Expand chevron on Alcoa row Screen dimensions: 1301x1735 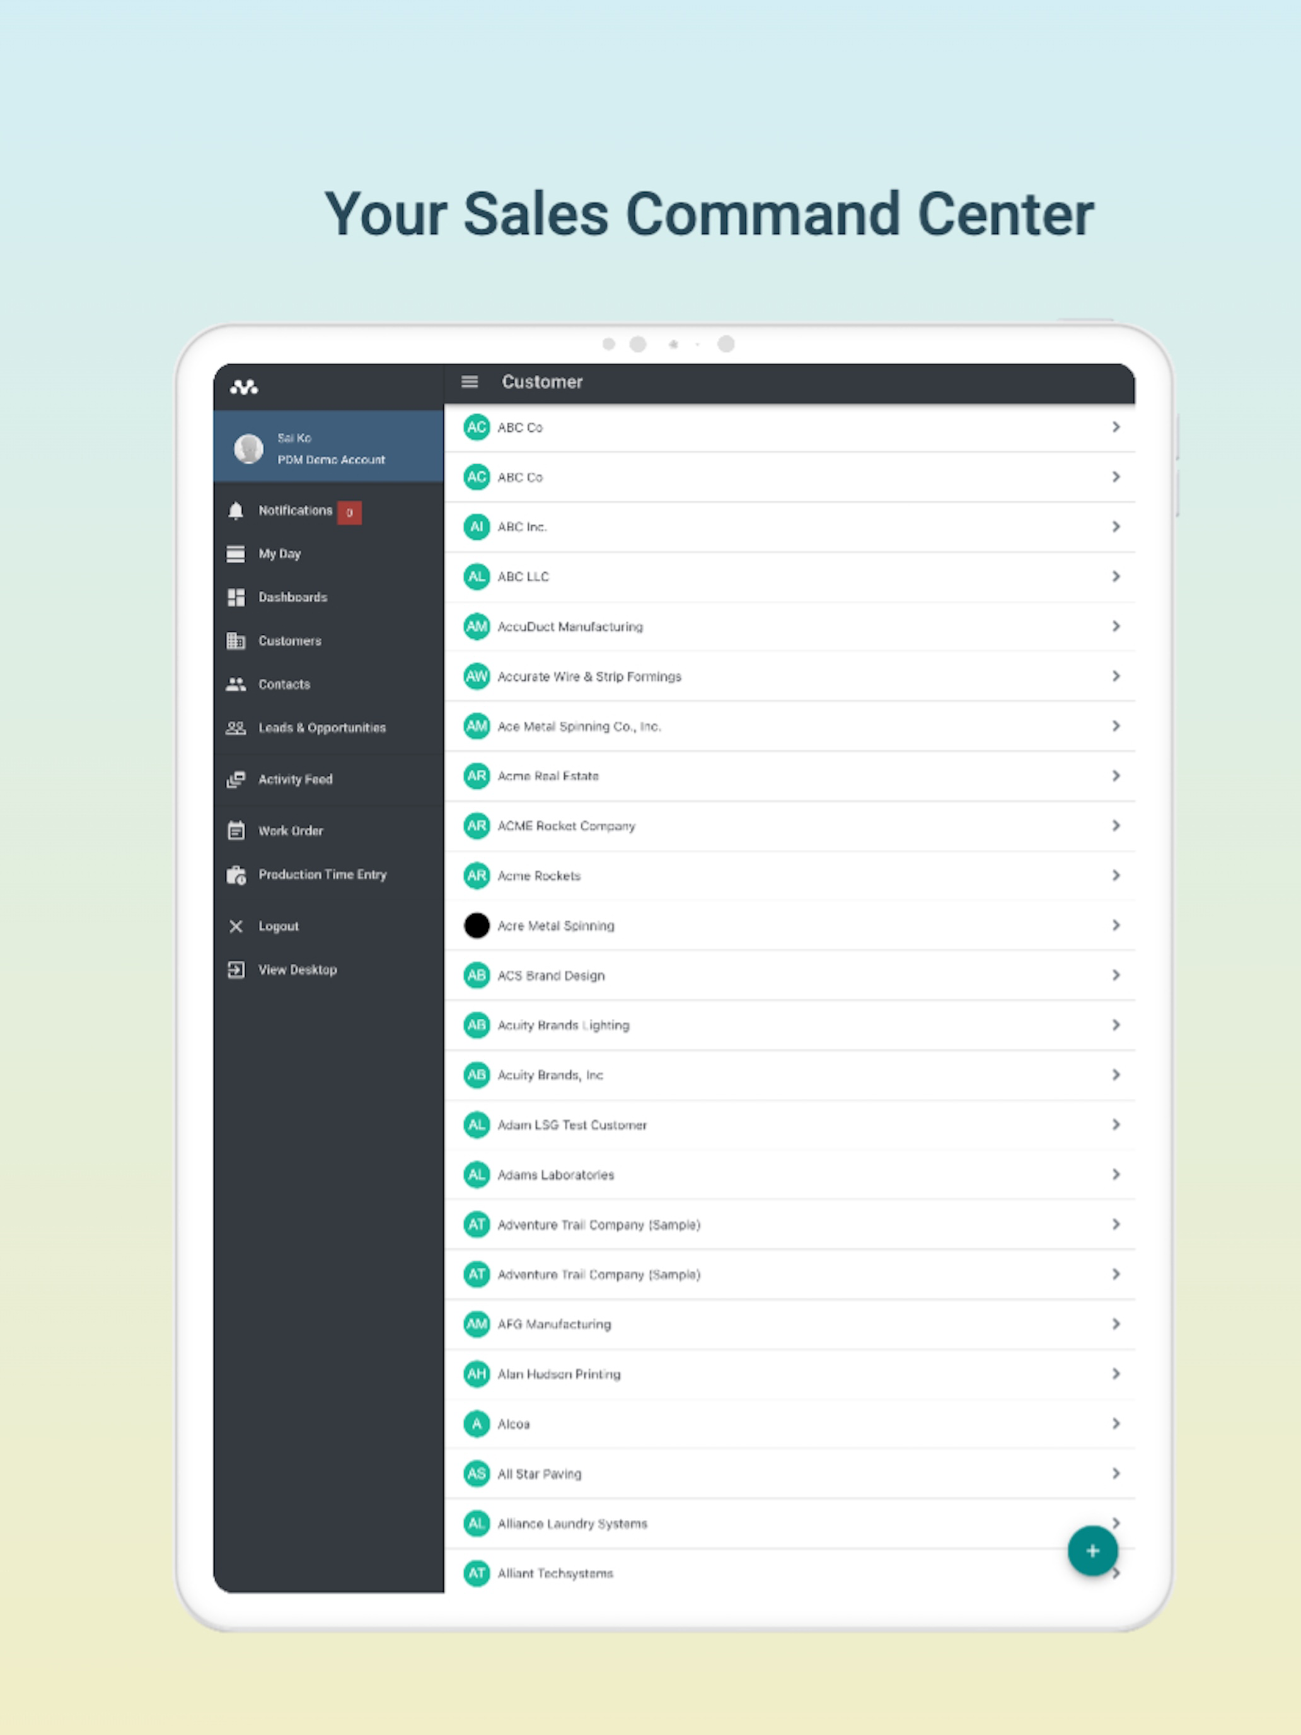coord(1115,1424)
